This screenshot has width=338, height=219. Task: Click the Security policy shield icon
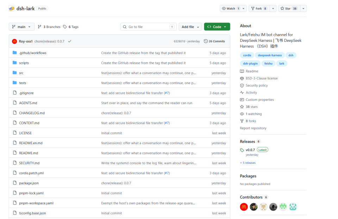[x=242, y=85]
